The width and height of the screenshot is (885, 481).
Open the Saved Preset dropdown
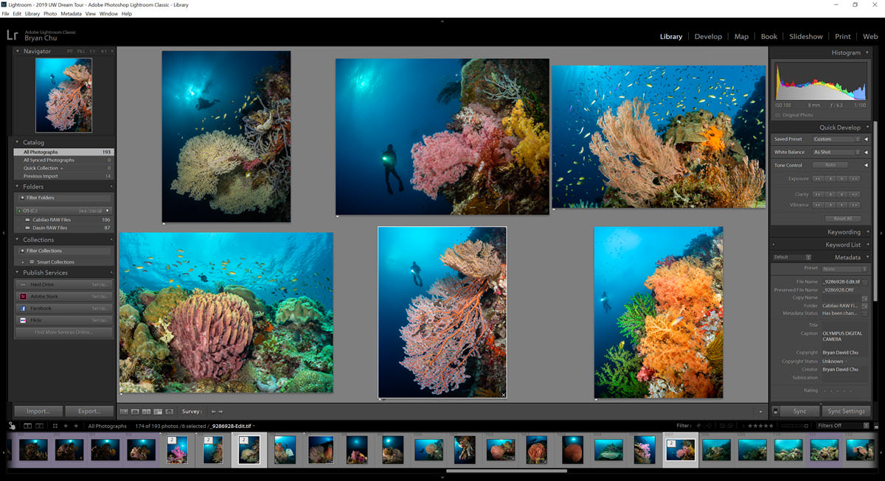click(836, 139)
